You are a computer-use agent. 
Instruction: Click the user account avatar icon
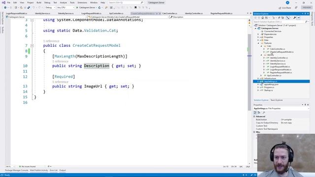(x=287, y=2)
